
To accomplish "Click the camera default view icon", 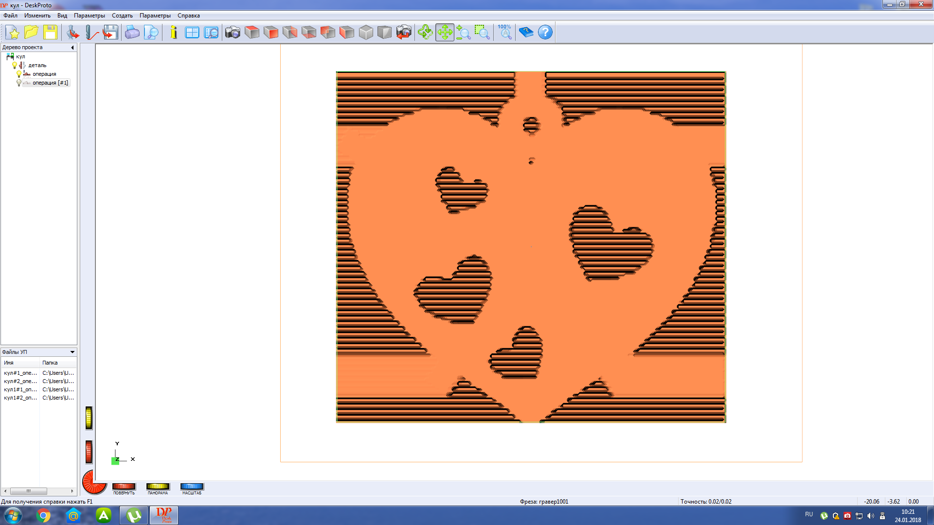I will pyautogui.click(x=233, y=33).
